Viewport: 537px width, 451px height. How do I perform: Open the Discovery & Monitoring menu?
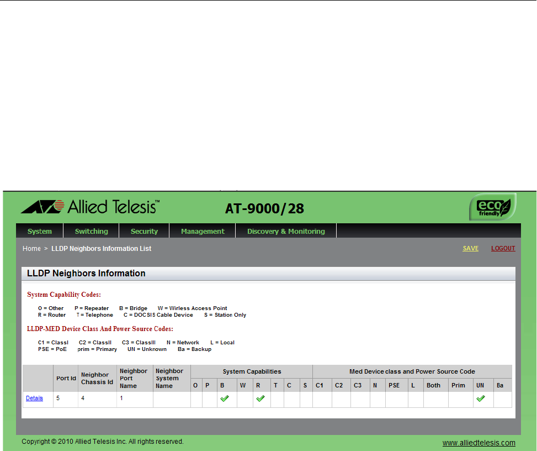click(x=286, y=231)
